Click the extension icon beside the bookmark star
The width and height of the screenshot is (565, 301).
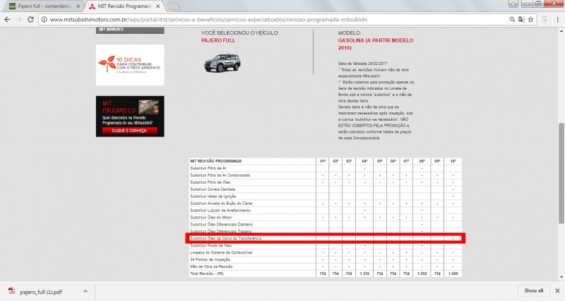point(544,20)
